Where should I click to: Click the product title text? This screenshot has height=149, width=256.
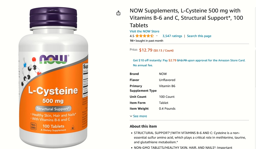click(x=186, y=18)
